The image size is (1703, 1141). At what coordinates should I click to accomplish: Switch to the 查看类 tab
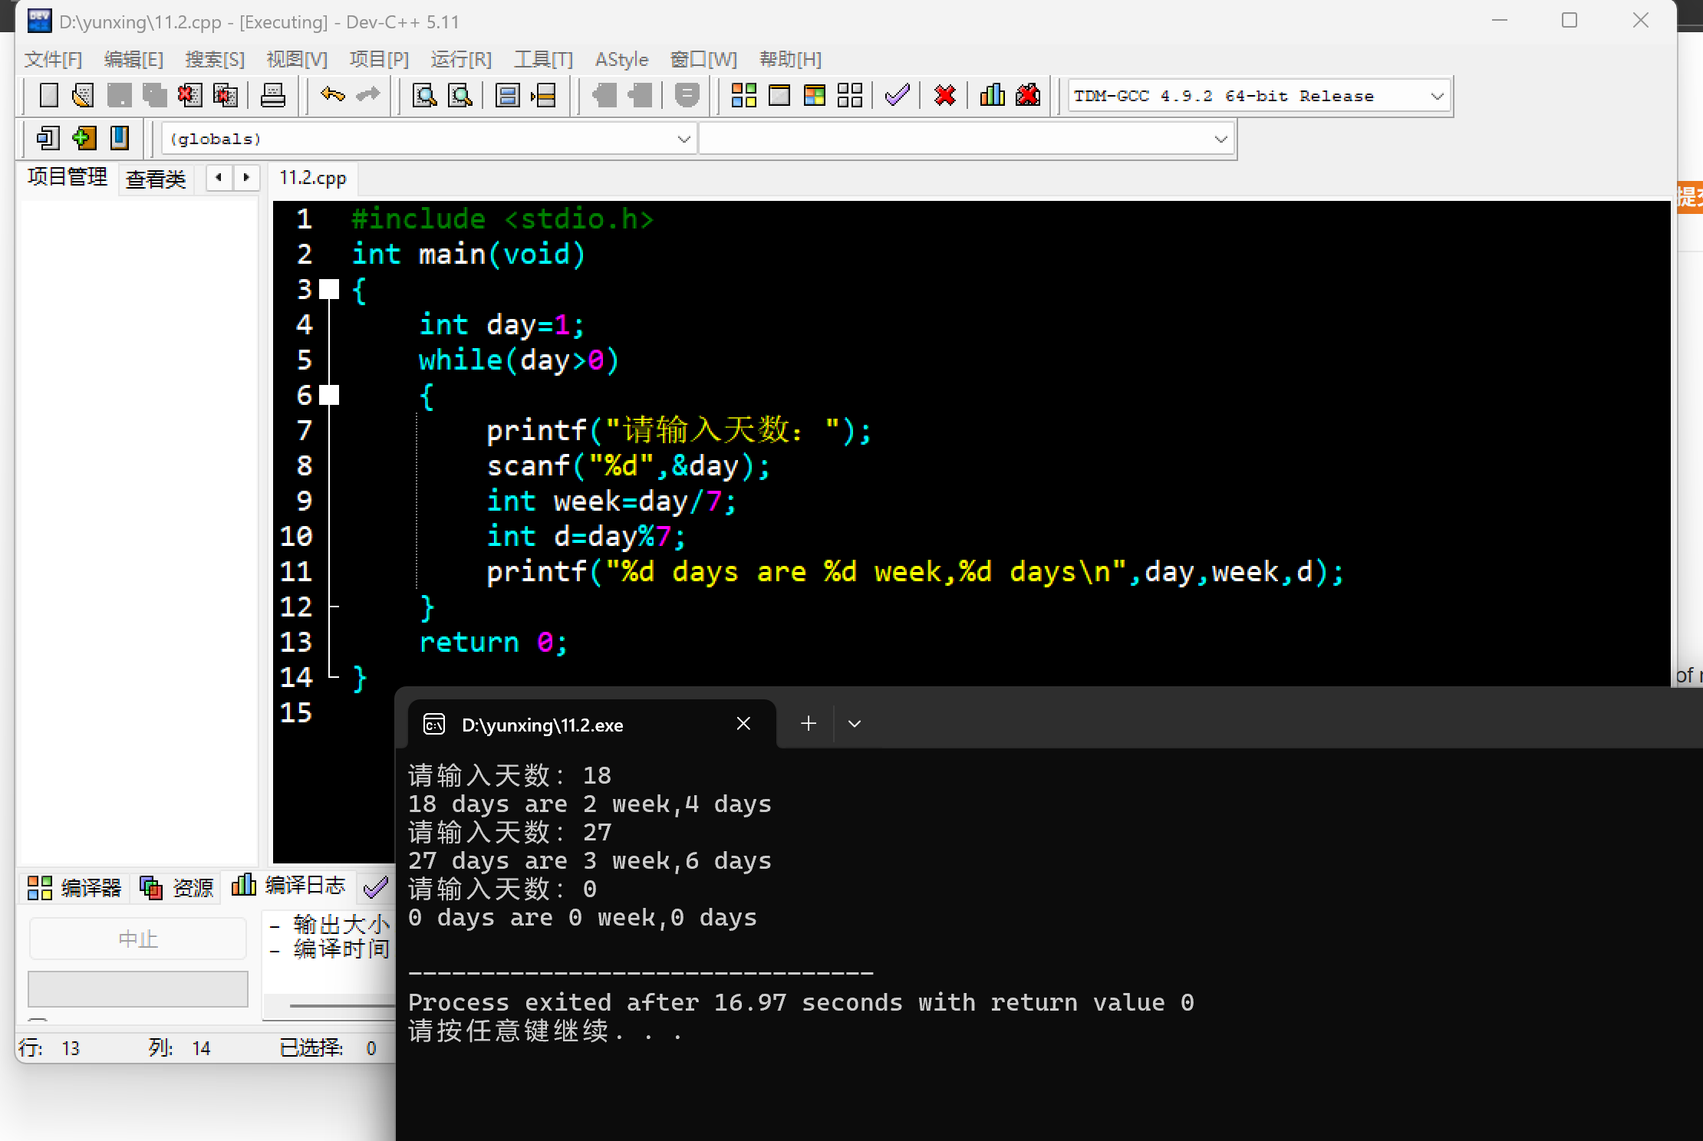[156, 179]
